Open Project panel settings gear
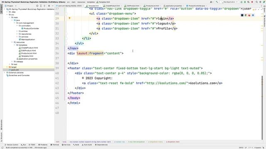The height and width of the screenshot is (149, 266). pyautogui.click(x=49, y=6)
